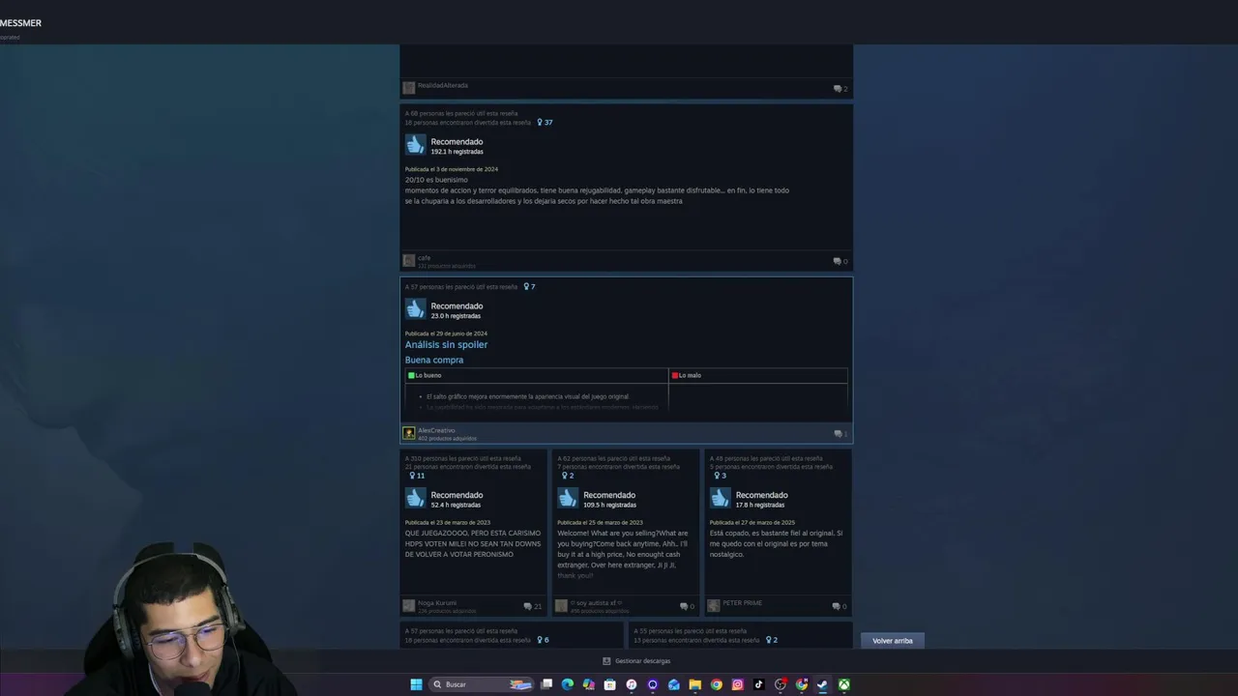Open Instagram from taskbar
The height and width of the screenshot is (696, 1238).
click(x=738, y=684)
